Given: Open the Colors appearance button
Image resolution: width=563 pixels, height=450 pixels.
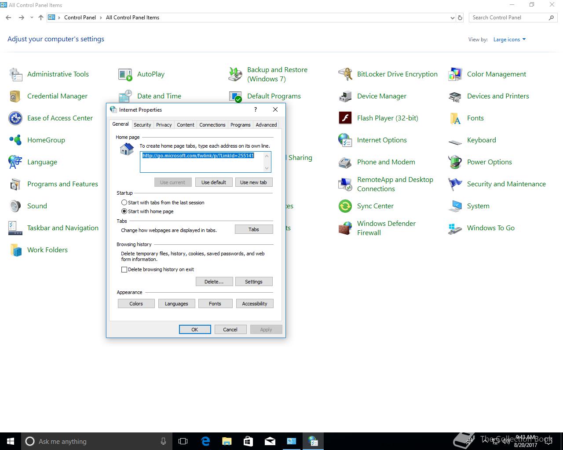Looking at the screenshot, I should pos(136,304).
